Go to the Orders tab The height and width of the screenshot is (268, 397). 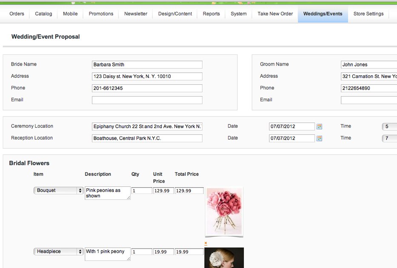17,14
